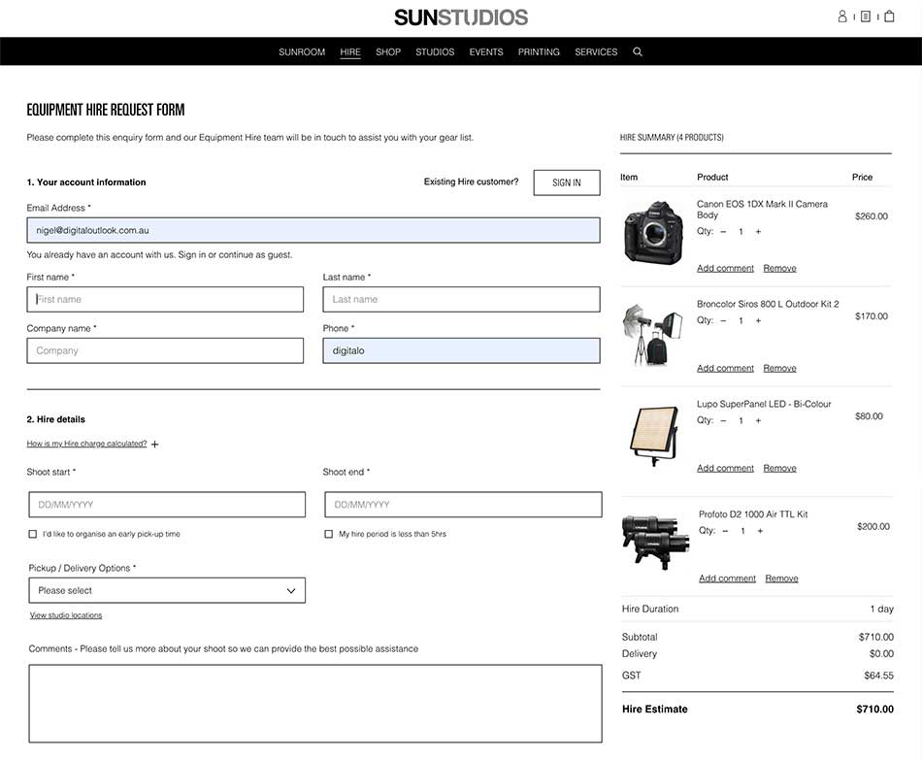Image resolution: width=922 pixels, height=760 pixels.
Task: Tick early pick-up time checkbox
Action: (33, 534)
